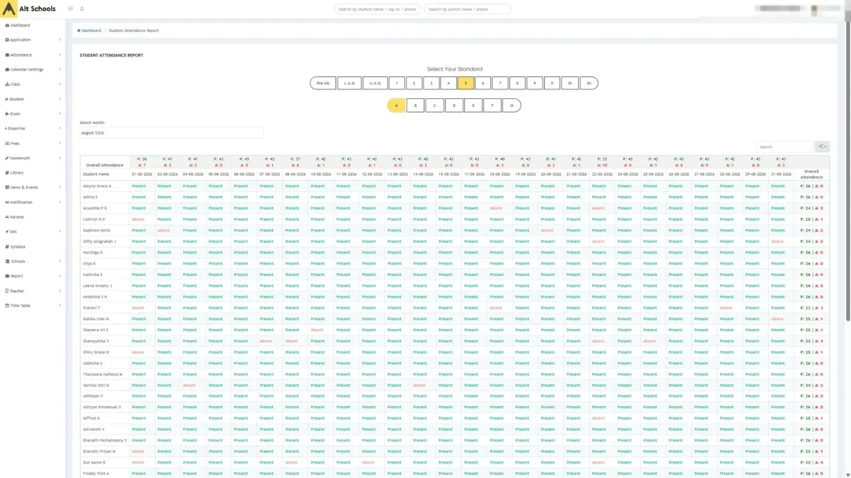Collapse the sidebar with the arrow-circle icon
The height and width of the screenshot is (478, 851).
click(71, 9)
